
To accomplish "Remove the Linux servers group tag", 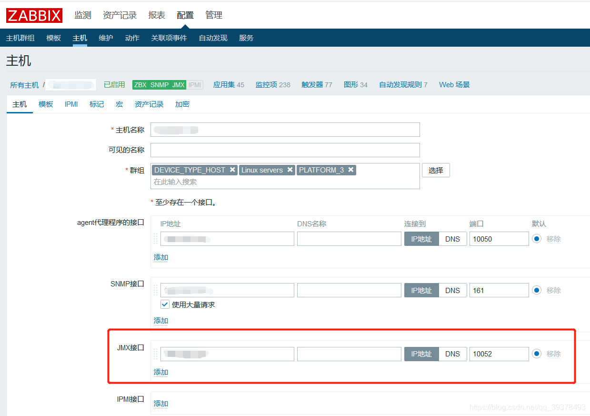I will 290,170.
